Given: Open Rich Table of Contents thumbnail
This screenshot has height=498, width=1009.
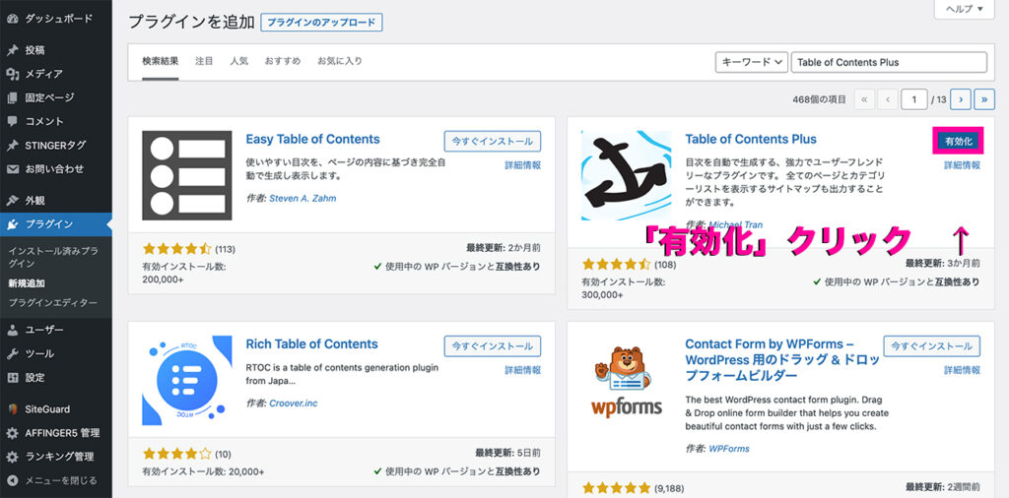Looking at the screenshot, I should 187,381.
